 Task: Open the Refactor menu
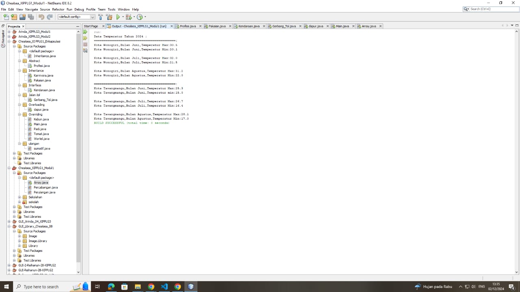click(58, 9)
